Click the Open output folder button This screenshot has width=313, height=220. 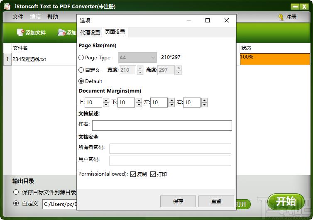tap(243, 204)
